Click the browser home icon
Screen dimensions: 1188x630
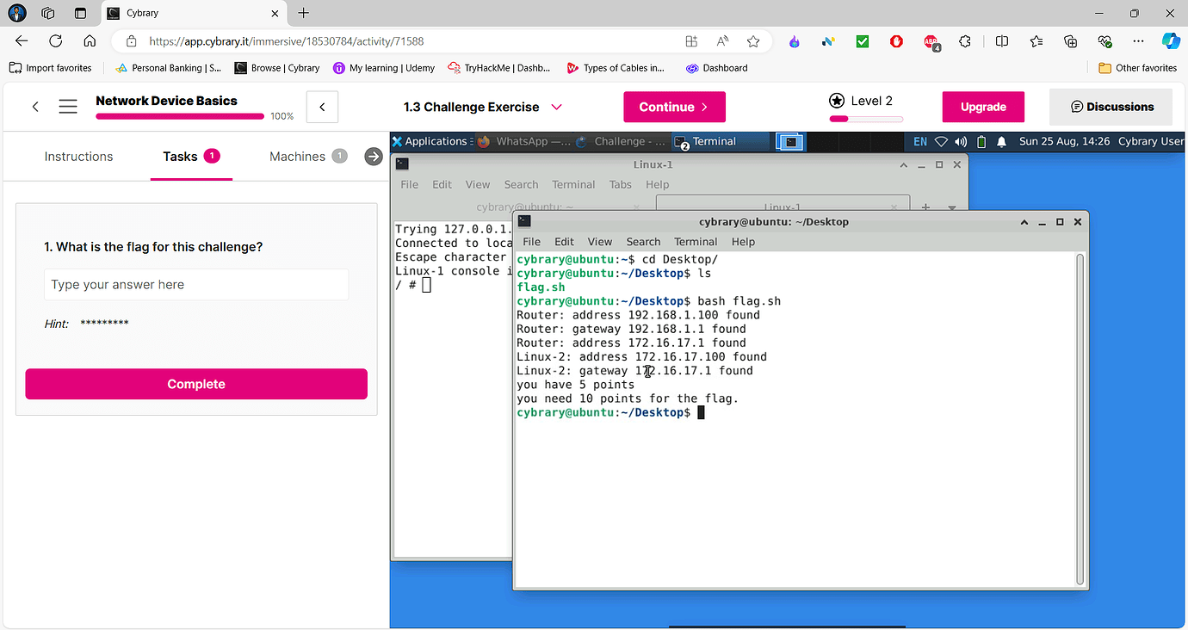(x=90, y=40)
